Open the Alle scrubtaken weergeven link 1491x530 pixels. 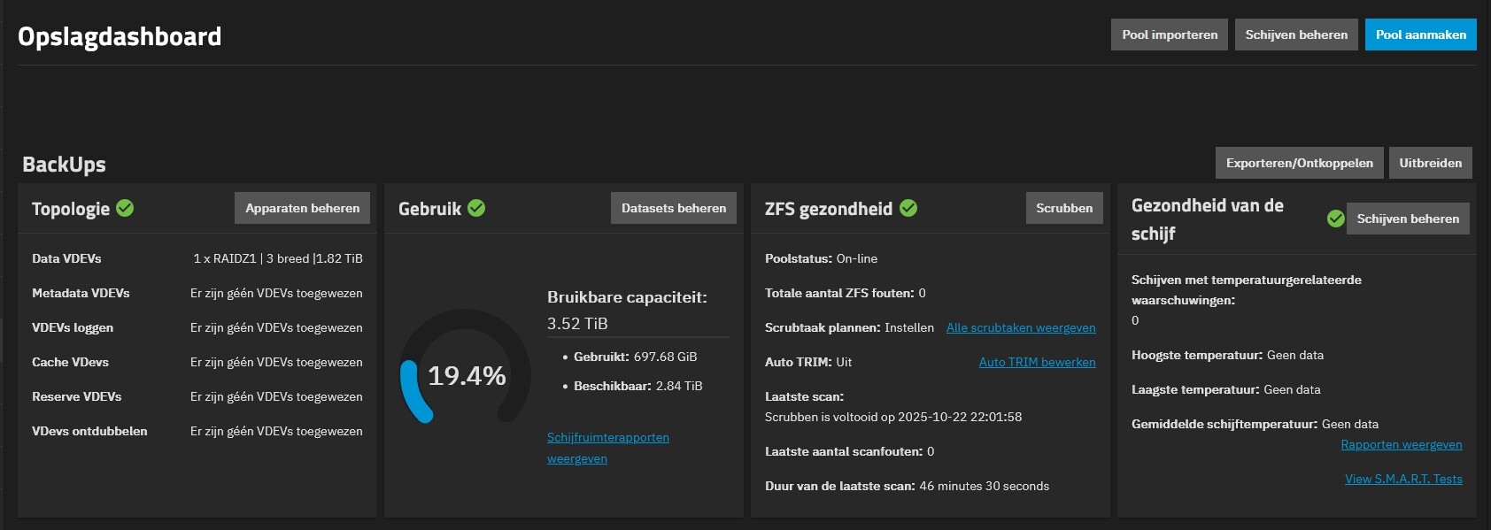coord(1020,327)
